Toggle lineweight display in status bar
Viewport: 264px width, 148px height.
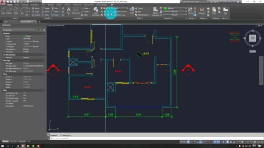point(224,142)
